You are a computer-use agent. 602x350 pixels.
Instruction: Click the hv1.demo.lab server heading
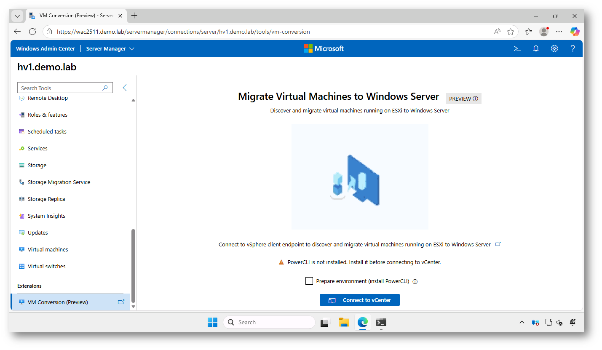click(x=47, y=67)
